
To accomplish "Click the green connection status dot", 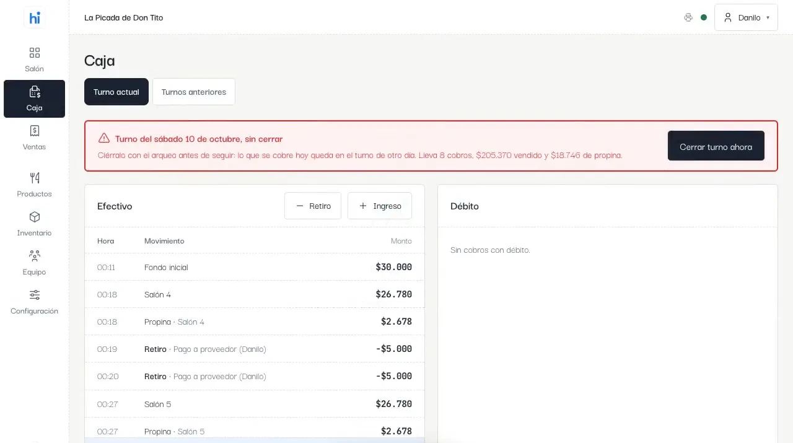I will click(x=704, y=17).
